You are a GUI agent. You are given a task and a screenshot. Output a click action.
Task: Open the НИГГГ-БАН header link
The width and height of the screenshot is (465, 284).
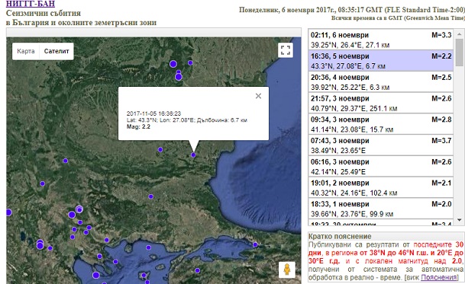pos(31,4)
